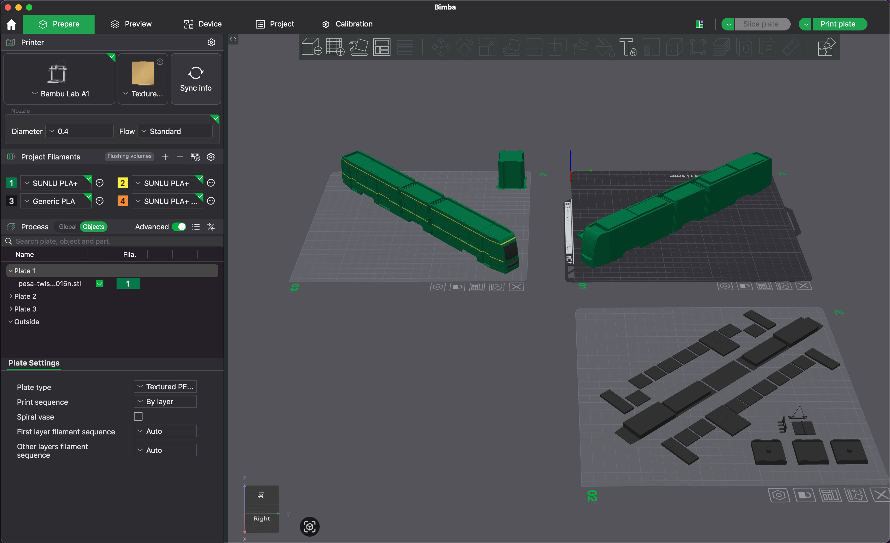Click the Flushing volumes button
Screen dimensions: 890x543
(x=129, y=156)
